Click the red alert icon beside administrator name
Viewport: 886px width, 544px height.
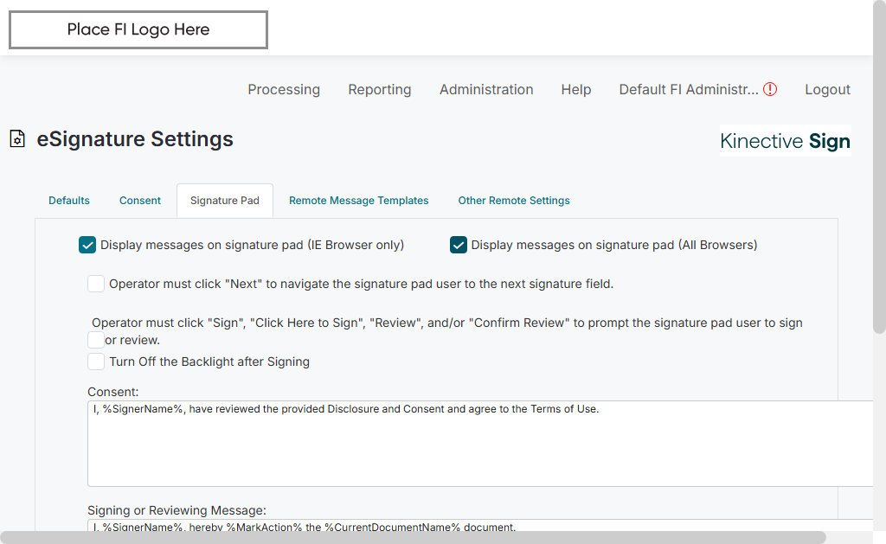click(x=770, y=89)
